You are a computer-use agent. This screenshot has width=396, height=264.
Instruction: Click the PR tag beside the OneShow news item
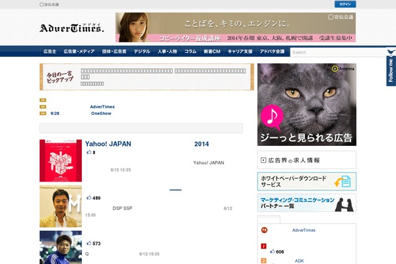pyautogui.click(x=43, y=114)
